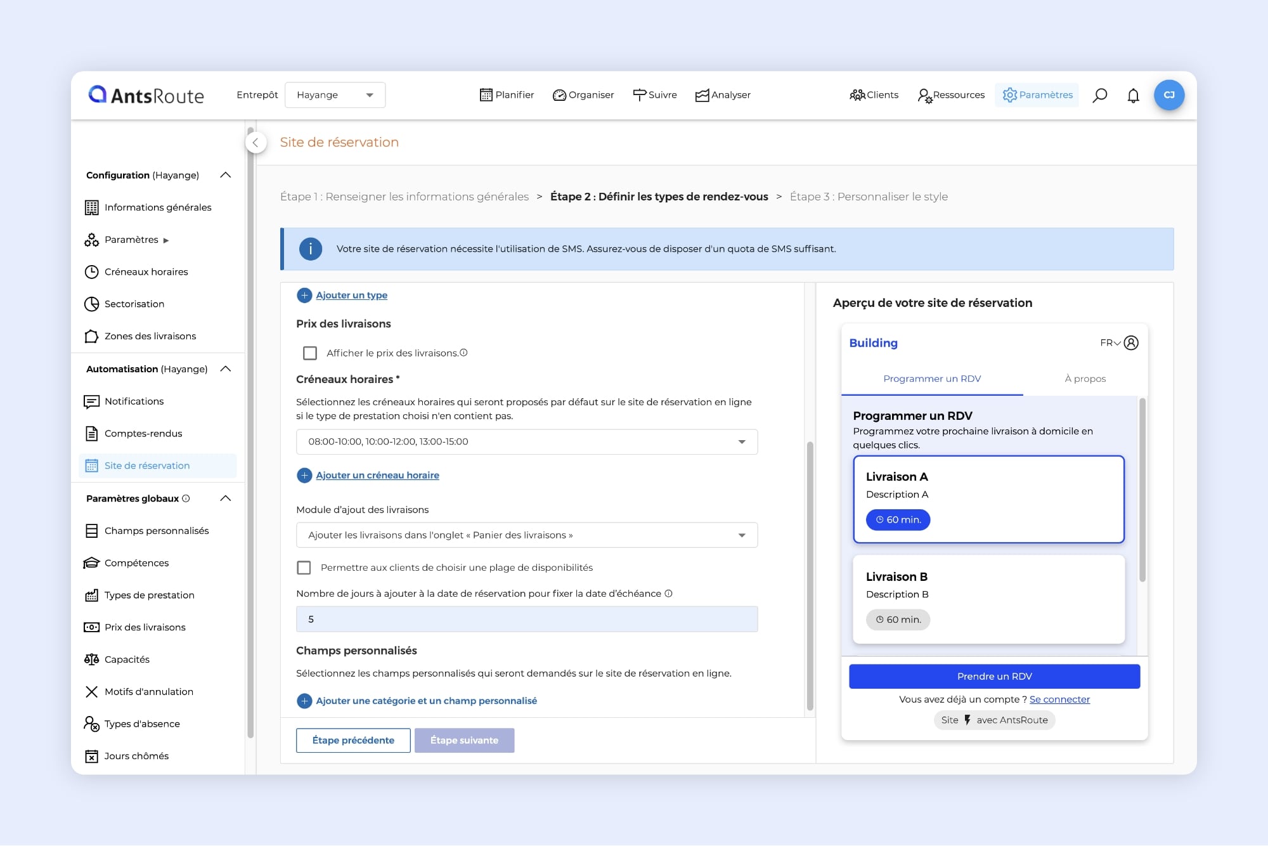Check Permettre aux clients de choisir plage
Viewport: 1268px width, 846px height.
(x=304, y=568)
